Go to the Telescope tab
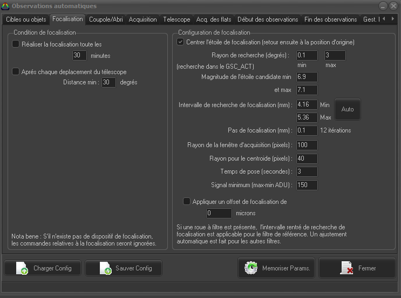 point(176,19)
